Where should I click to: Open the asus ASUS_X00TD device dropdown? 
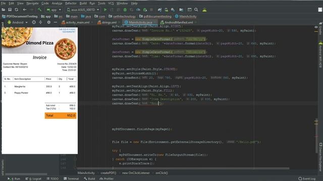pos(83,10)
